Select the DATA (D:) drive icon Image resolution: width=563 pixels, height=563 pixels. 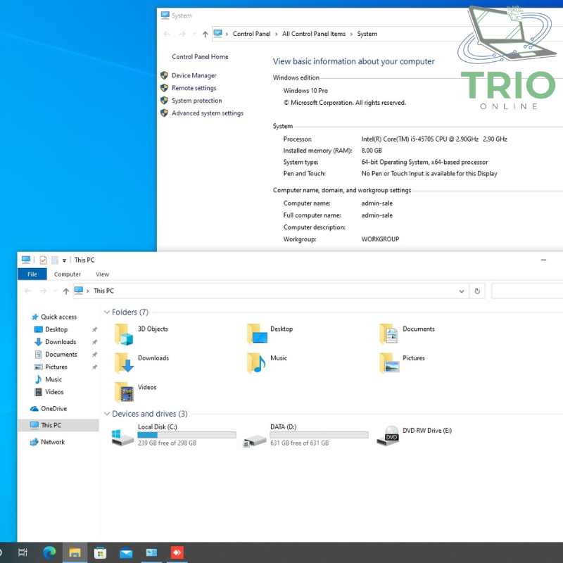click(x=255, y=440)
